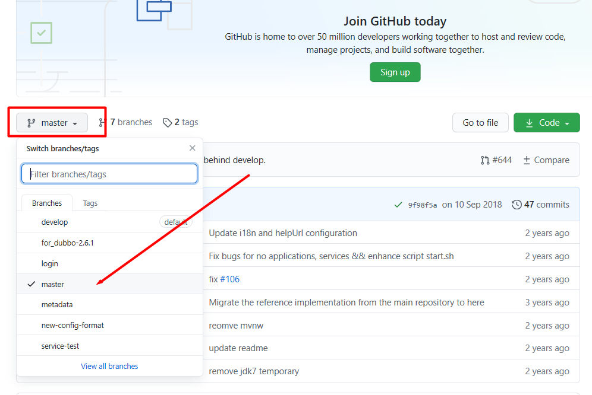Click the 'on 10 Sep 2018' date

tap(472, 205)
